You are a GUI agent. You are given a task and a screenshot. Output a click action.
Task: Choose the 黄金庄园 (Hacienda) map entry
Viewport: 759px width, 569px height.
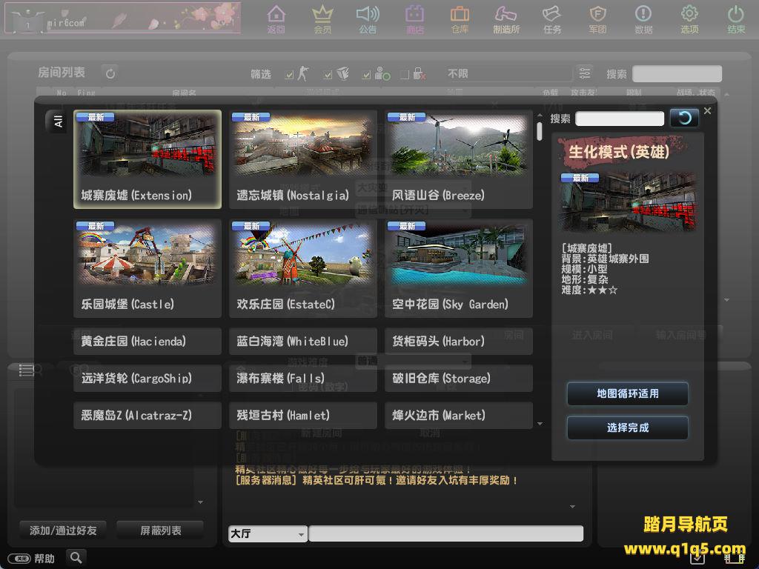coord(148,342)
